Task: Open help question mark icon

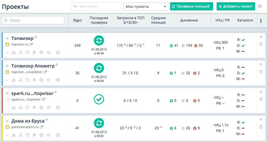Action: [x=260, y=6]
